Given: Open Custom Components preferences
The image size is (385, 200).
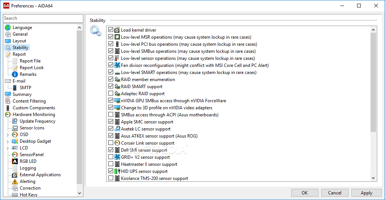Looking at the screenshot, I should 34,108.
